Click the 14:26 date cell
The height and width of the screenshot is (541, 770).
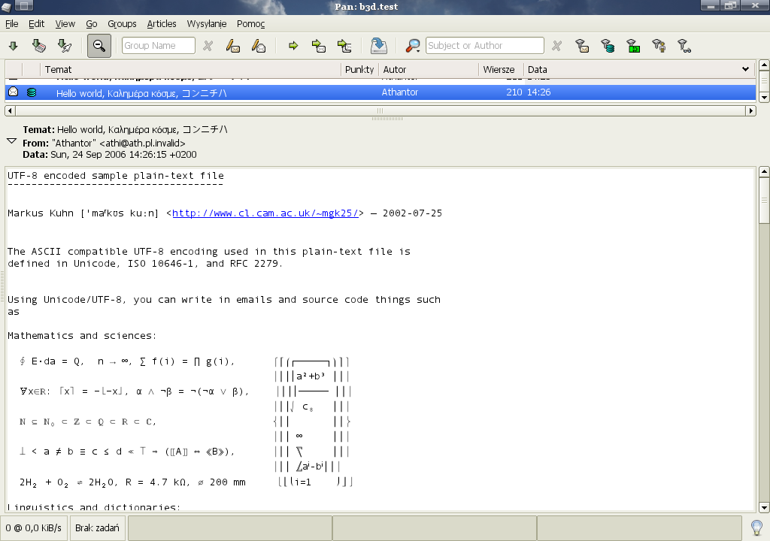click(538, 92)
